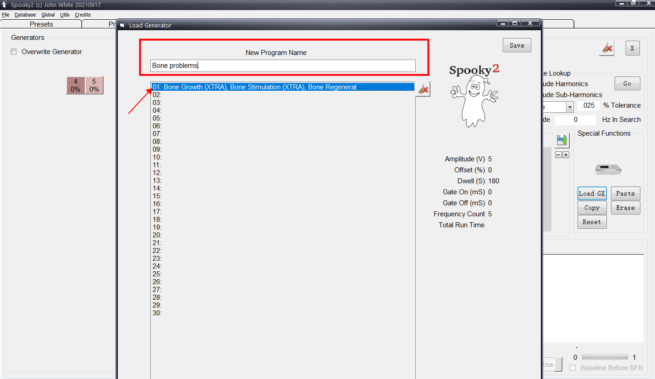Open the Database menu
Screen dimensions: 655x379
point(25,15)
